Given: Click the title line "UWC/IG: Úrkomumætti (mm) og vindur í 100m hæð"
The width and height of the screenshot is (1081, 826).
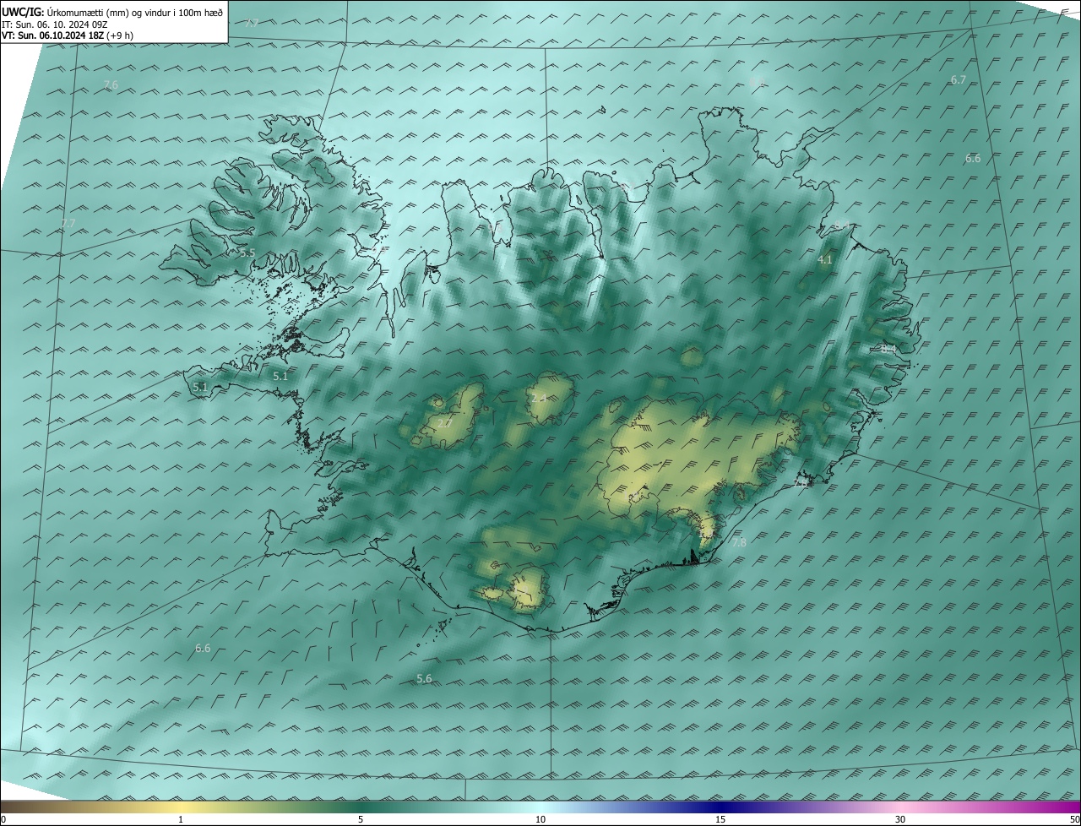Looking at the screenshot, I should click(x=112, y=12).
